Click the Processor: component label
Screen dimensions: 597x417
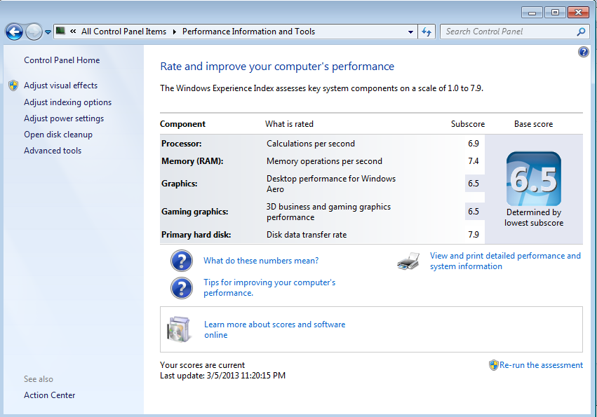point(181,144)
